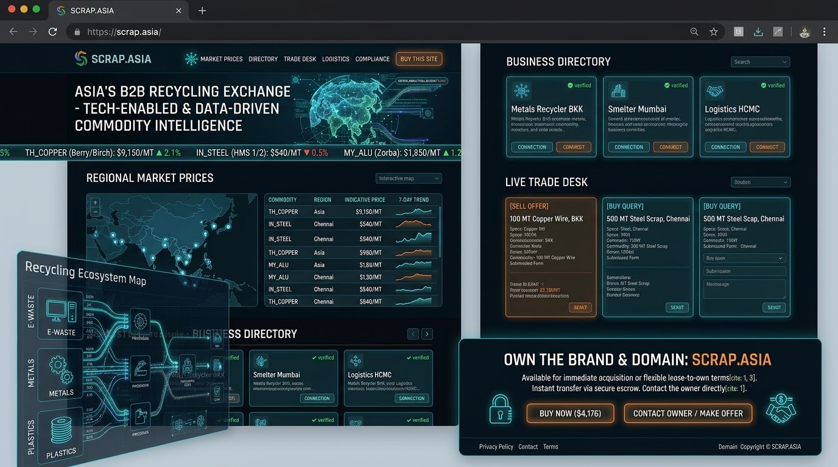Click the COMMODITY column header

coord(283,199)
